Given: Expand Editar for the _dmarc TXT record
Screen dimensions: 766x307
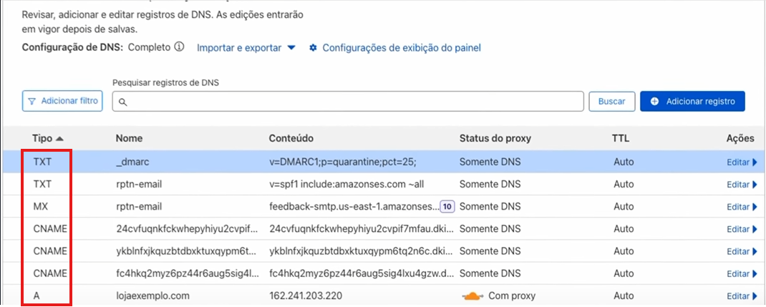Looking at the screenshot, I should tap(742, 162).
